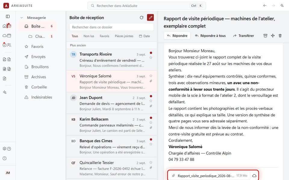Screen dimensions: 289x180
Task: Focus the Rechercher dans ce dossier field
Action: (x=111, y=27)
